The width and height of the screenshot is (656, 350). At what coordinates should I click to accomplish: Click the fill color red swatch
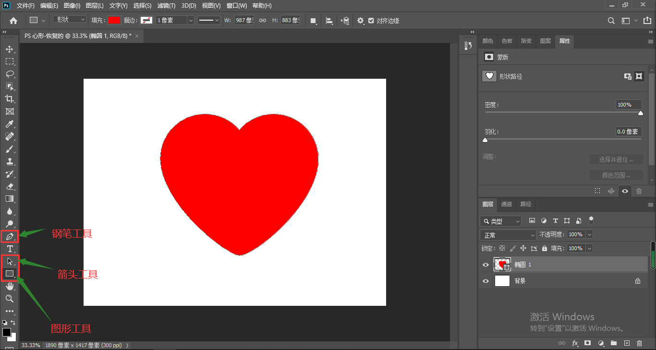click(114, 20)
